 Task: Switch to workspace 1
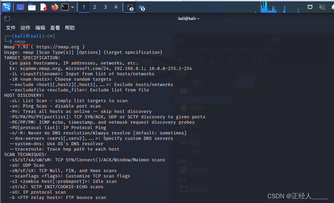(x=84, y=7)
